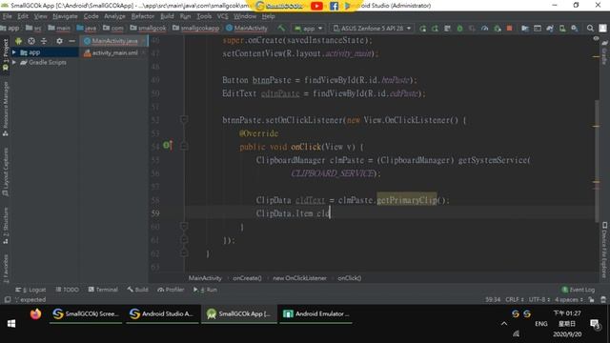Click the Profile app gauge icon
This screenshot has width=610, height=343.
[484, 29]
